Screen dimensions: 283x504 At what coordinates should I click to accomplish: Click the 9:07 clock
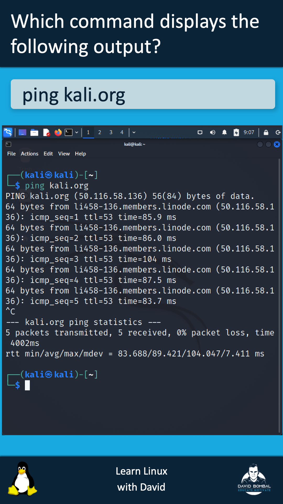[249, 132]
